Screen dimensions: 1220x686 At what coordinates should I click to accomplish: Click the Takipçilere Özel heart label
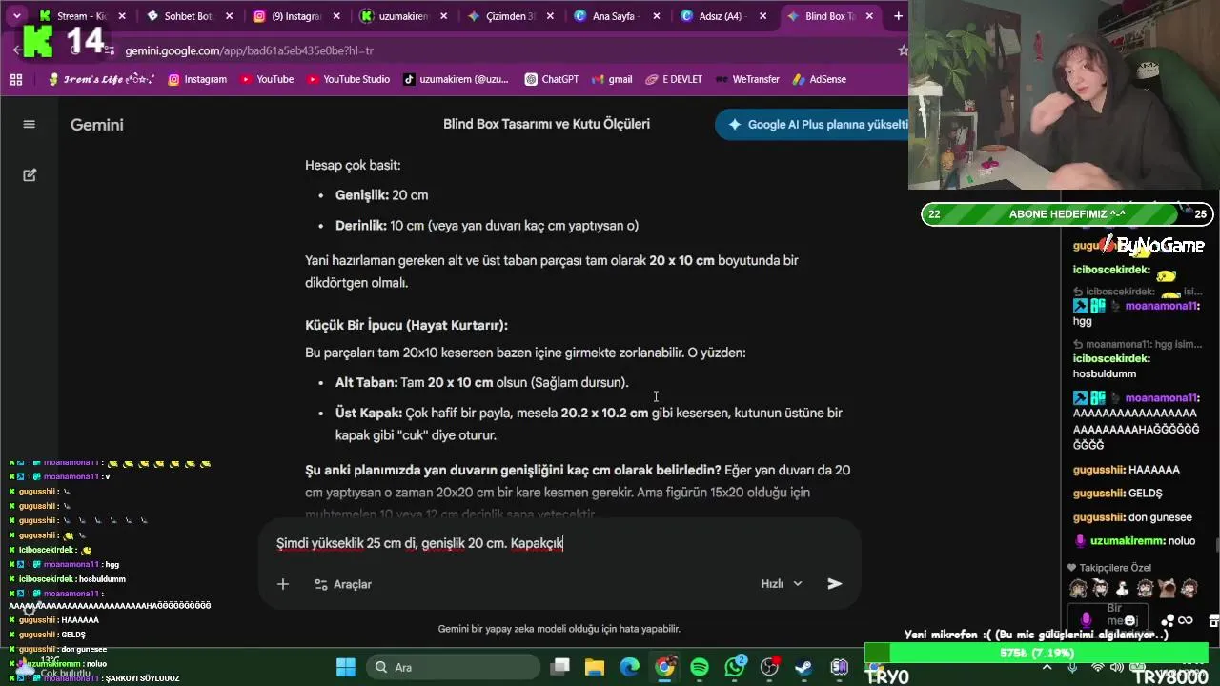pyautogui.click(x=1108, y=568)
